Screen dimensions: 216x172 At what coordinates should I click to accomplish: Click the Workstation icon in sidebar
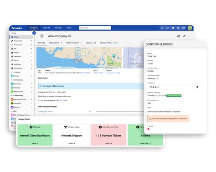pyautogui.click(x=12, y=92)
